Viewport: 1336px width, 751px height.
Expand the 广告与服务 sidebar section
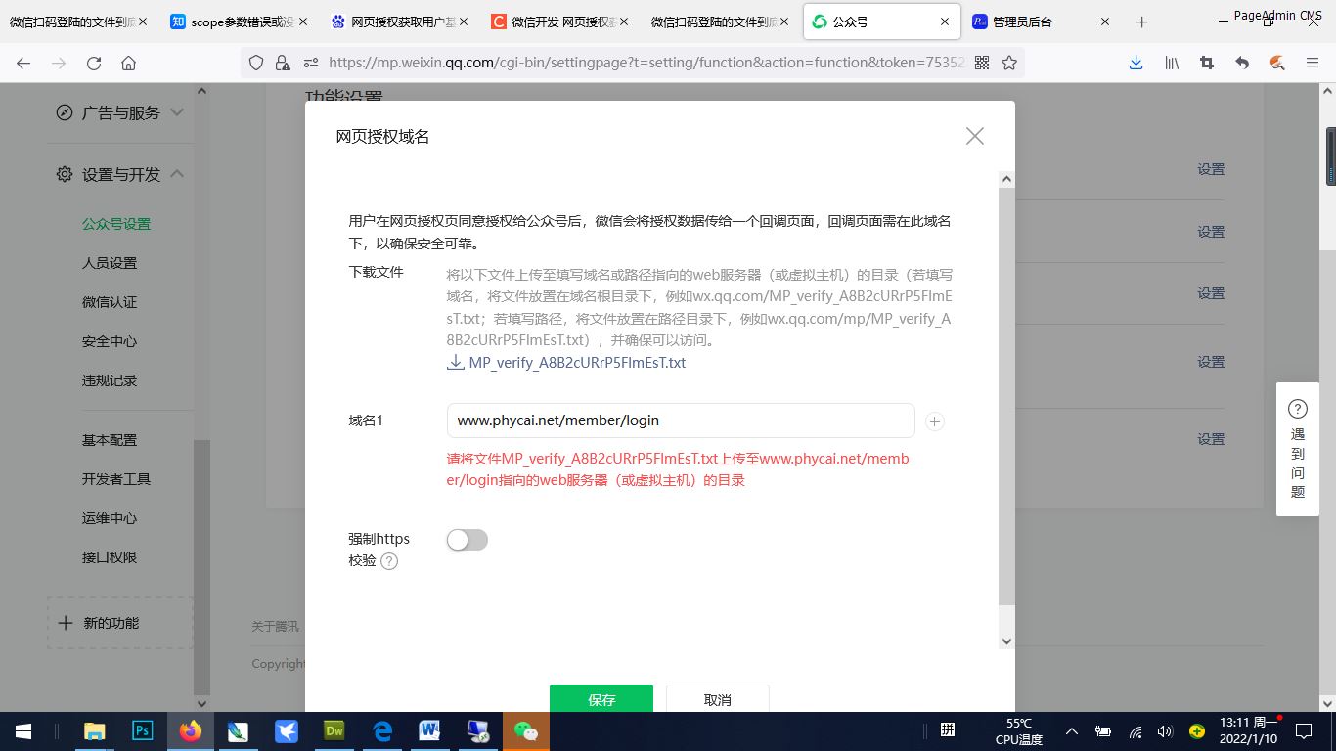tap(177, 112)
